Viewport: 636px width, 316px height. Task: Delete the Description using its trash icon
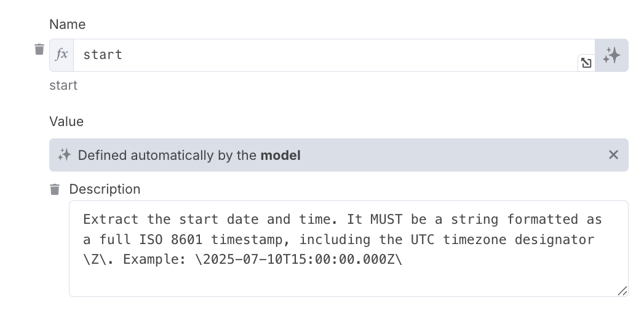(x=55, y=189)
